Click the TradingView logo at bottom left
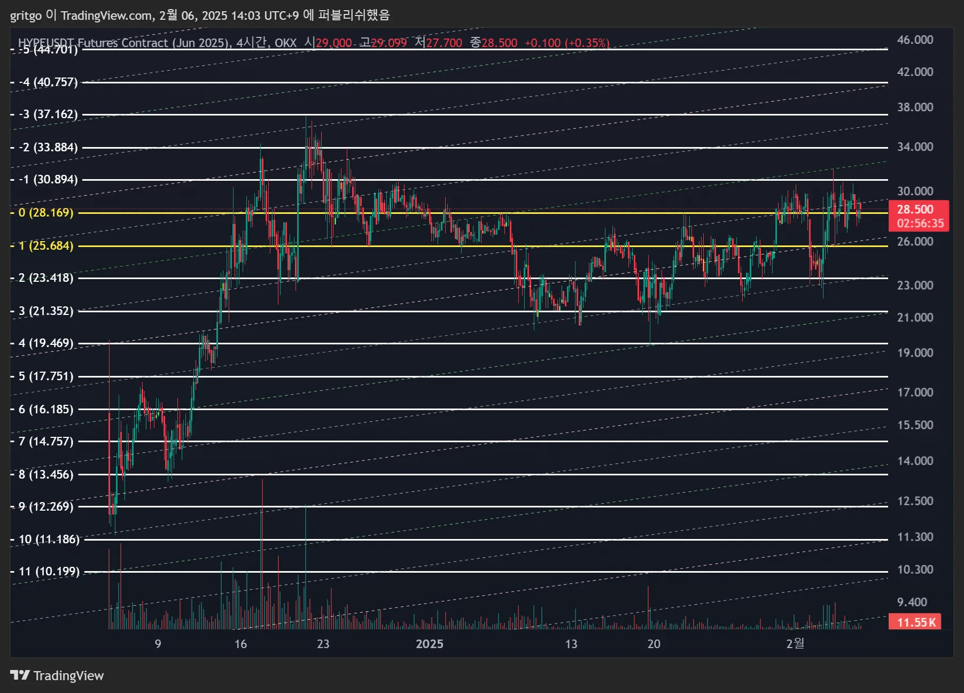This screenshot has width=964, height=693. [x=57, y=675]
